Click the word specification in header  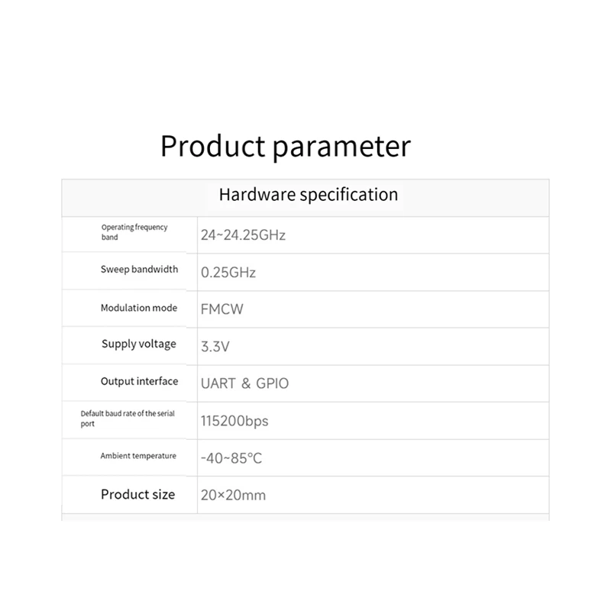click(349, 196)
